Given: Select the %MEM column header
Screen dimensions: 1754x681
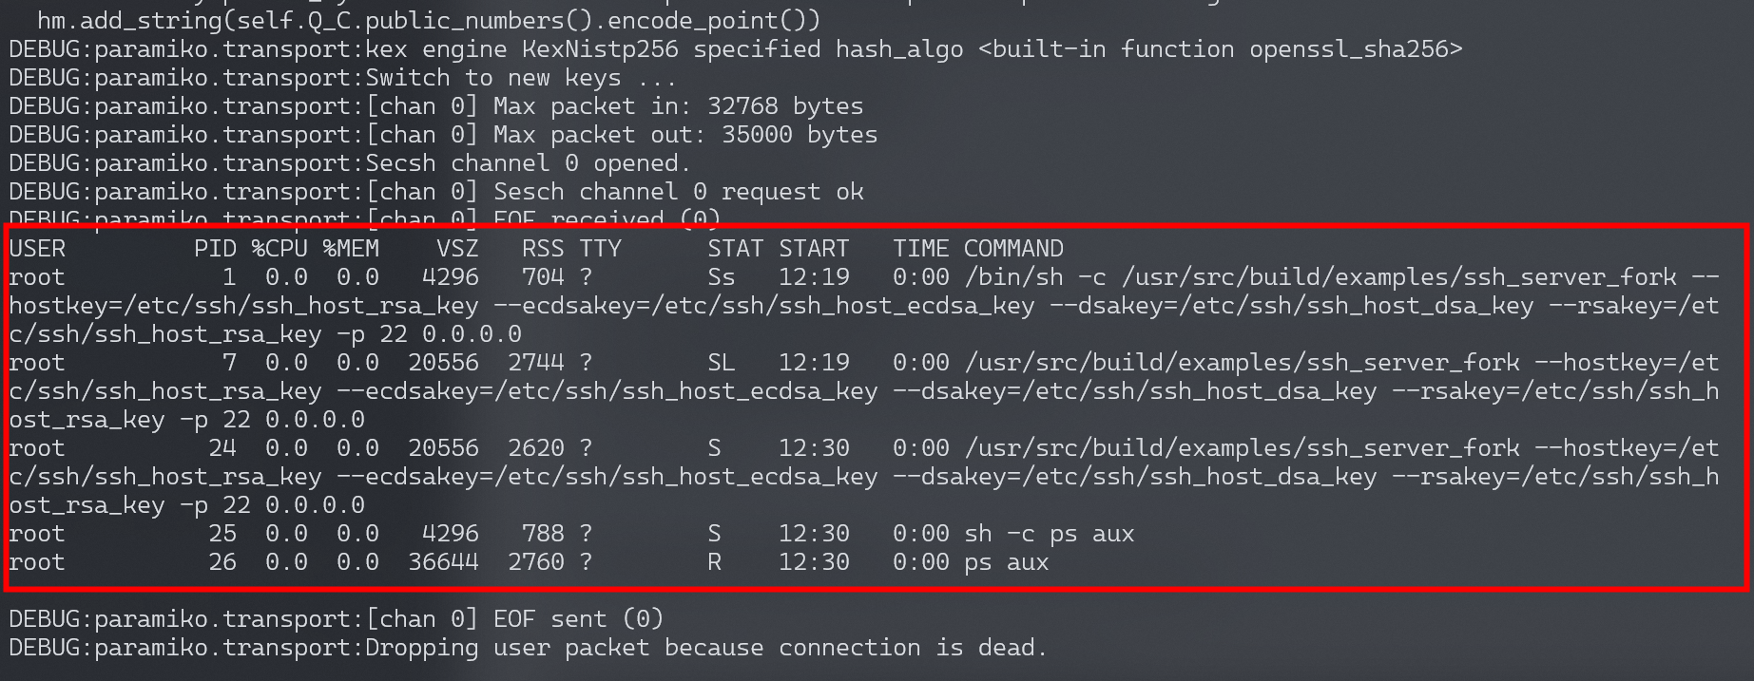Looking at the screenshot, I should pyautogui.click(x=351, y=249).
